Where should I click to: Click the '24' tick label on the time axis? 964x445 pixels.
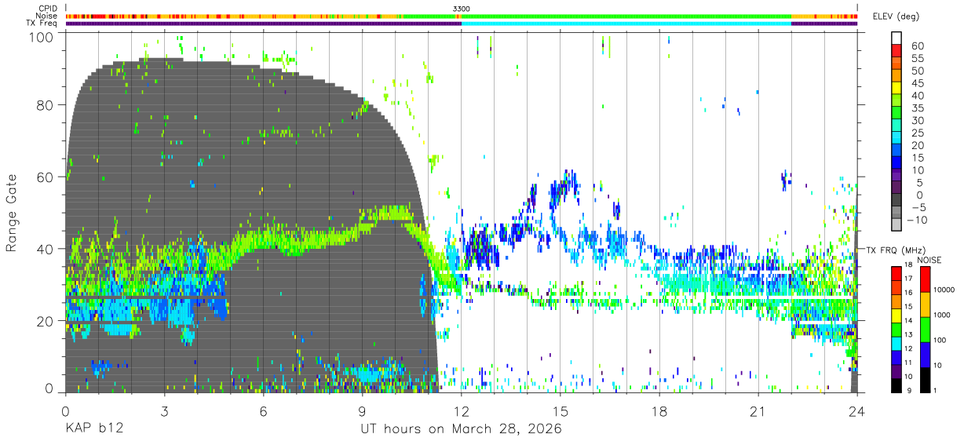point(856,410)
